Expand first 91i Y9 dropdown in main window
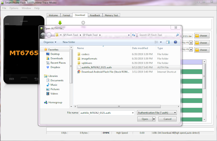The image size is (217, 141). tap(191, 43)
